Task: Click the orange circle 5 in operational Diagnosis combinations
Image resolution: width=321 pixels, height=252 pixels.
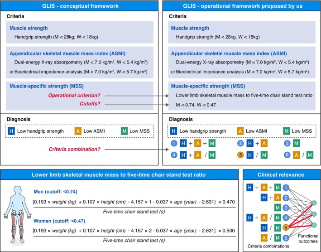Action: tap(240, 155)
